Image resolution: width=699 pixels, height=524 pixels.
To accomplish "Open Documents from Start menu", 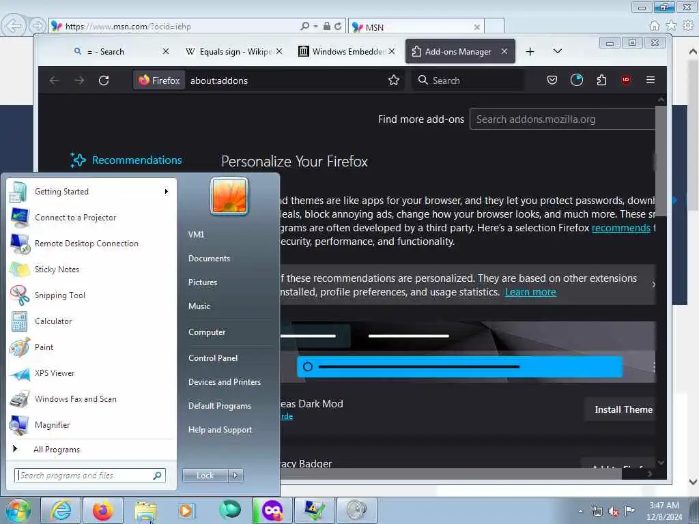I will click(230, 259).
